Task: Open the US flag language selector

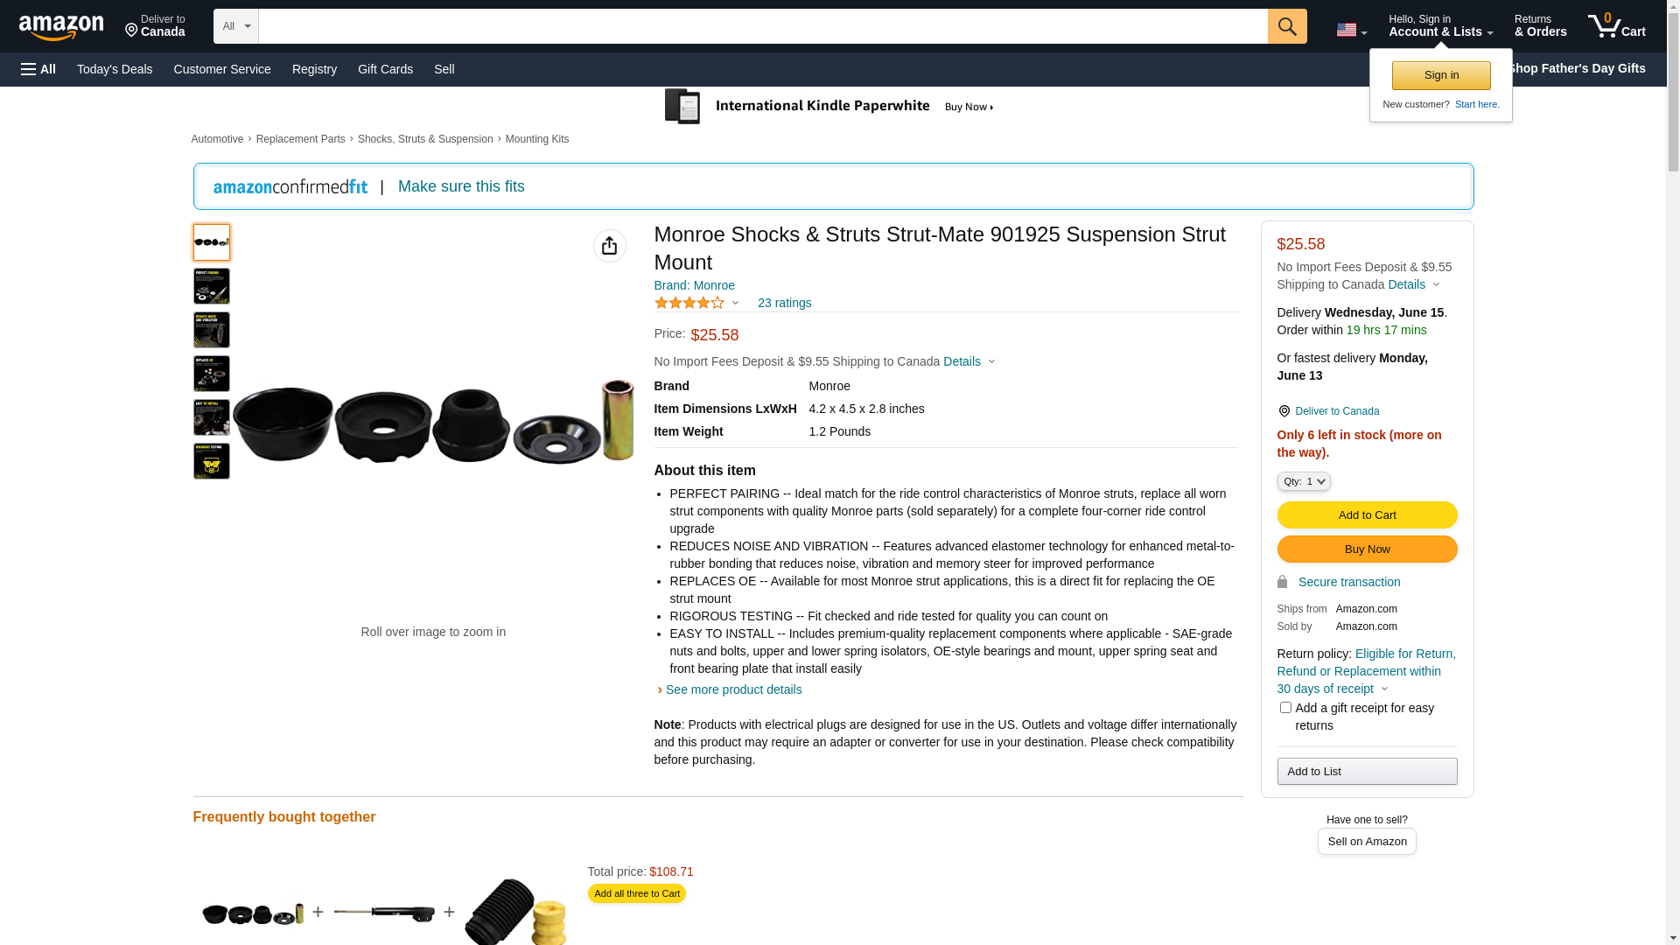Action: pyautogui.click(x=1350, y=30)
